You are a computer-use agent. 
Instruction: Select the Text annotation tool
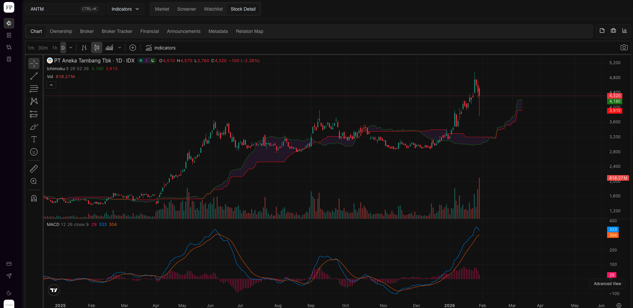coord(34,139)
